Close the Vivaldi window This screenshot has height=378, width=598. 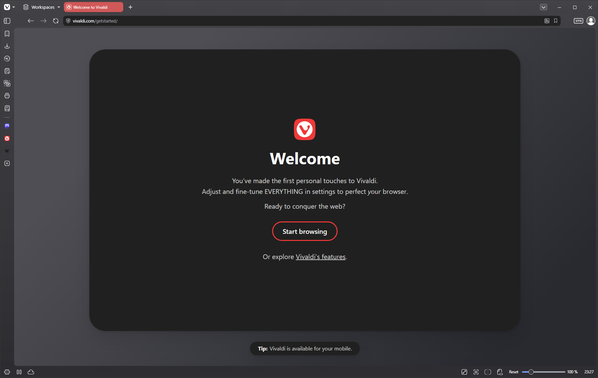pos(590,7)
